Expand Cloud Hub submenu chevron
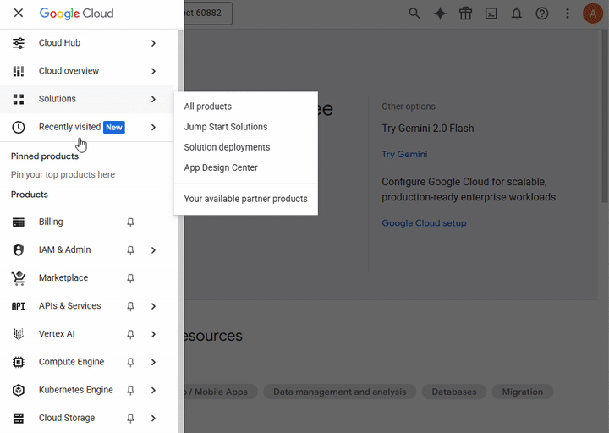Image resolution: width=609 pixels, height=433 pixels. (x=153, y=43)
